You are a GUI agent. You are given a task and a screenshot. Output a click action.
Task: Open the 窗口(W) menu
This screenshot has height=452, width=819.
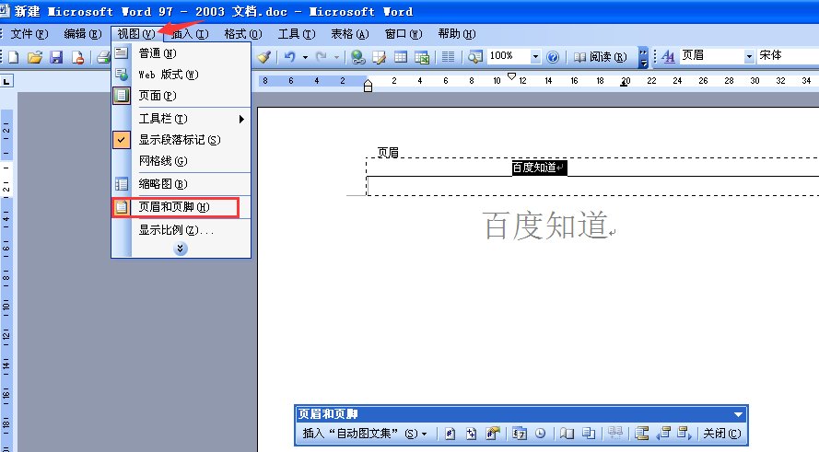coord(404,34)
